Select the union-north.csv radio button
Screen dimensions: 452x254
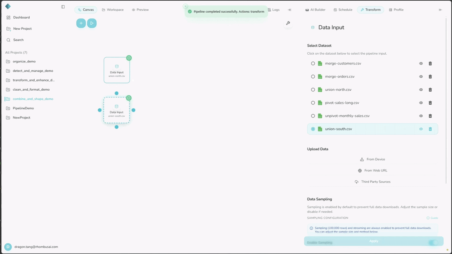pos(313,90)
